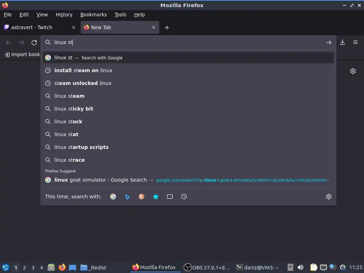The image size is (364, 273).
Task: Search this time with Bing icon
Action: [127, 197]
